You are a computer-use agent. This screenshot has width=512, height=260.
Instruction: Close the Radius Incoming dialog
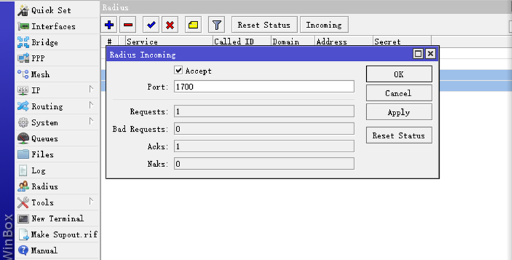pyautogui.click(x=430, y=53)
